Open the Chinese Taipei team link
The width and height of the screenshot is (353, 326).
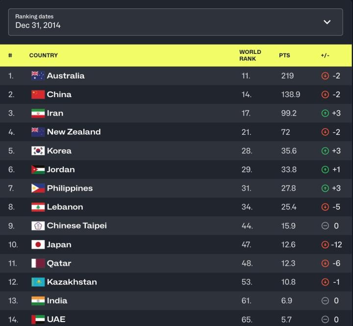(76, 226)
